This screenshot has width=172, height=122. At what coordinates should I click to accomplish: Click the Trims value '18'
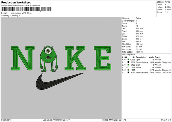coord(137,26)
